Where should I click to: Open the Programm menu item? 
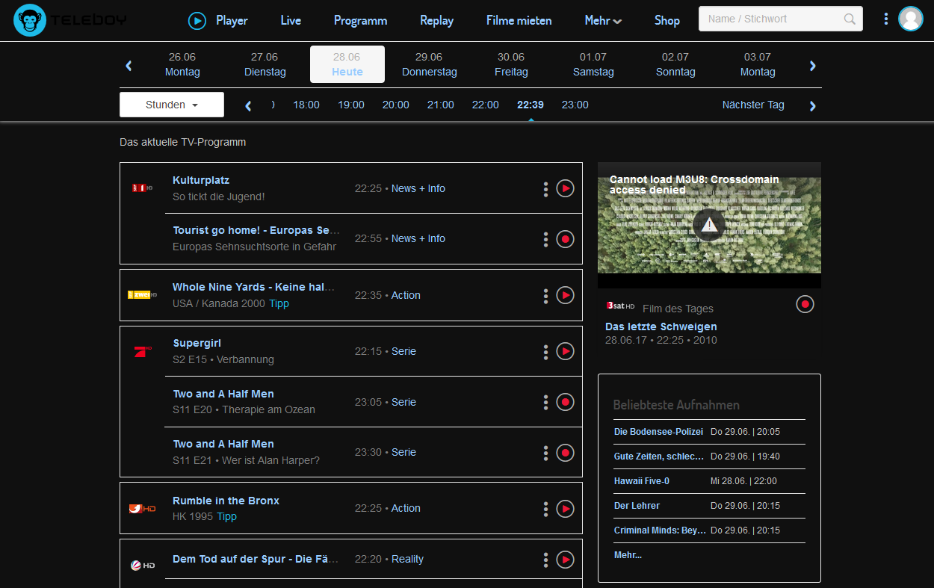360,20
